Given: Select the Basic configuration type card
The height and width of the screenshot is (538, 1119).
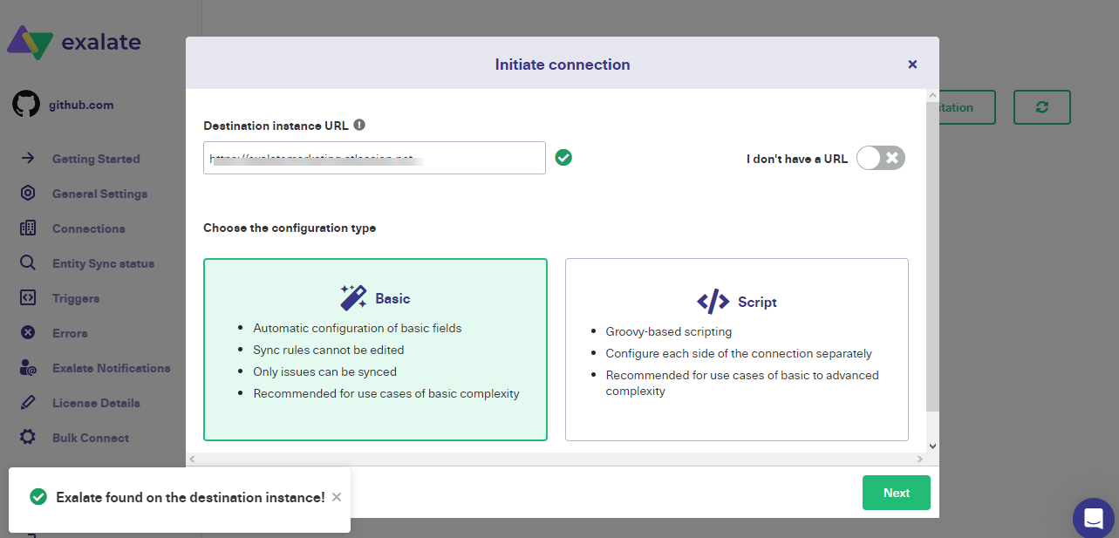Looking at the screenshot, I should [375, 350].
